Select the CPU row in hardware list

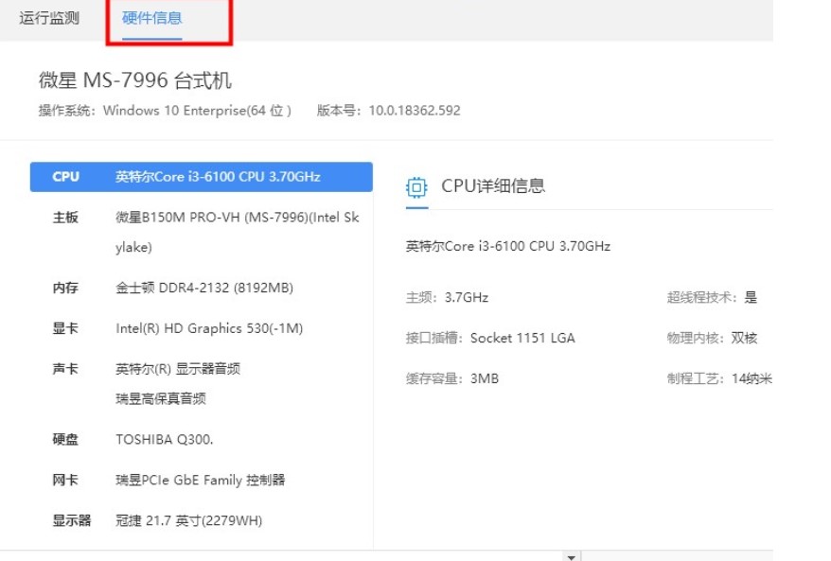click(x=202, y=177)
